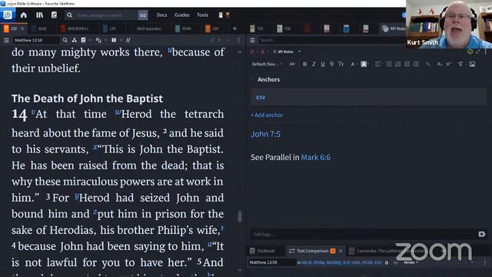Switch to the Factbook tab
The height and width of the screenshot is (277, 492).
263,251
